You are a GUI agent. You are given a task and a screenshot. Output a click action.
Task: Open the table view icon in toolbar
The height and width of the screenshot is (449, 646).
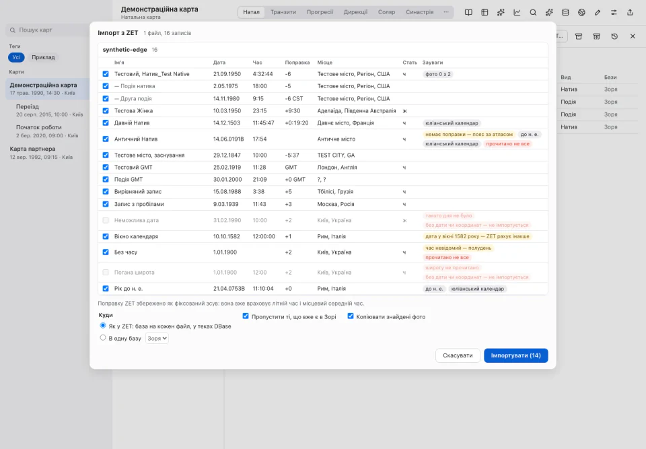(485, 12)
